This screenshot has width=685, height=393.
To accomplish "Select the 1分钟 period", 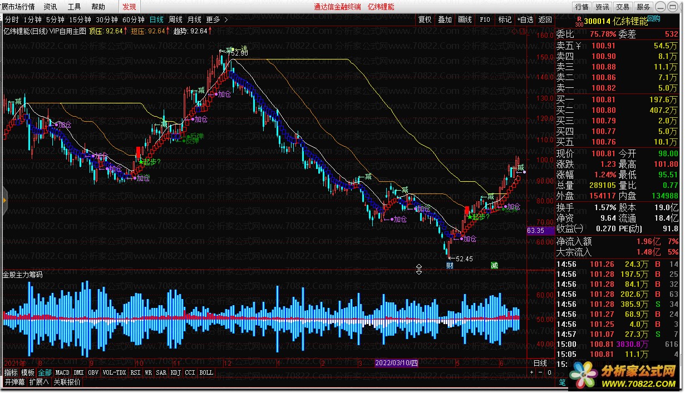I will (x=32, y=19).
